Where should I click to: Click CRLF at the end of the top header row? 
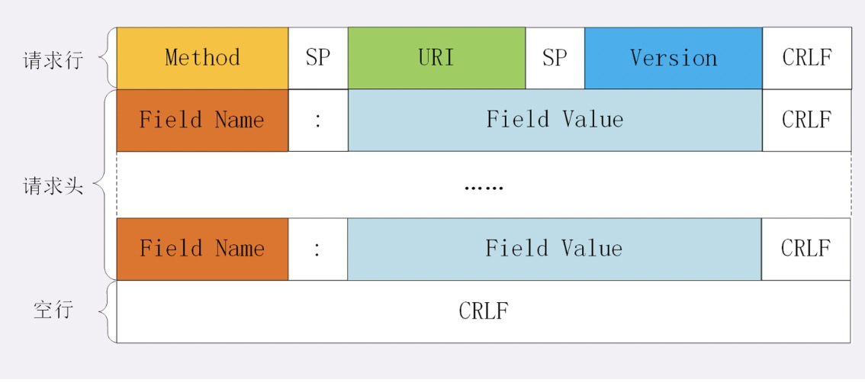coord(806,120)
